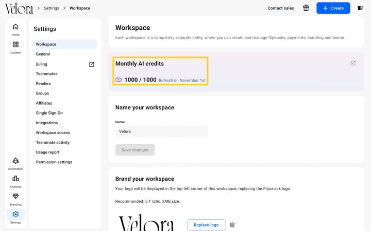The height and width of the screenshot is (231, 371).
Task: Click the first breadcrumb chevron after logo
Action: coord(39,8)
